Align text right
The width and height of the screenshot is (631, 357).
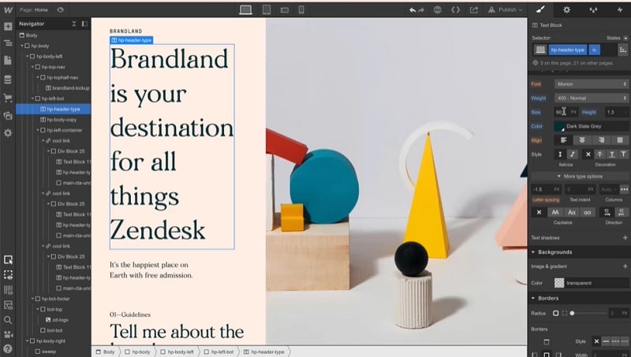(x=601, y=140)
